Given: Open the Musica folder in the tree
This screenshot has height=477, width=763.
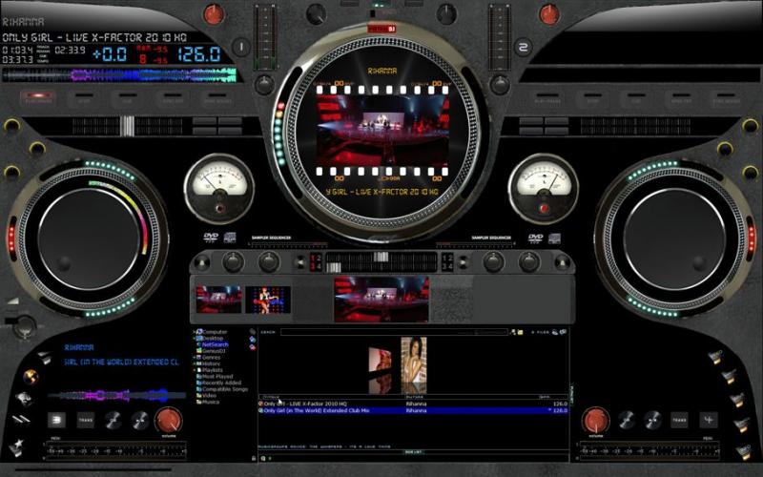Looking at the screenshot, I should click(x=211, y=402).
